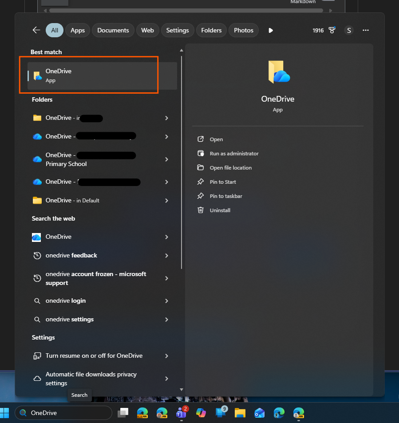
Task: Click the OneDrive cloud icon under Search the web
Action: pos(36,237)
